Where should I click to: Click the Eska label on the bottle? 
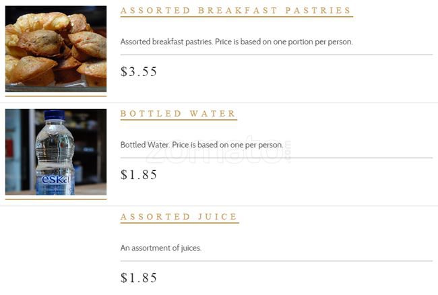point(55,181)
